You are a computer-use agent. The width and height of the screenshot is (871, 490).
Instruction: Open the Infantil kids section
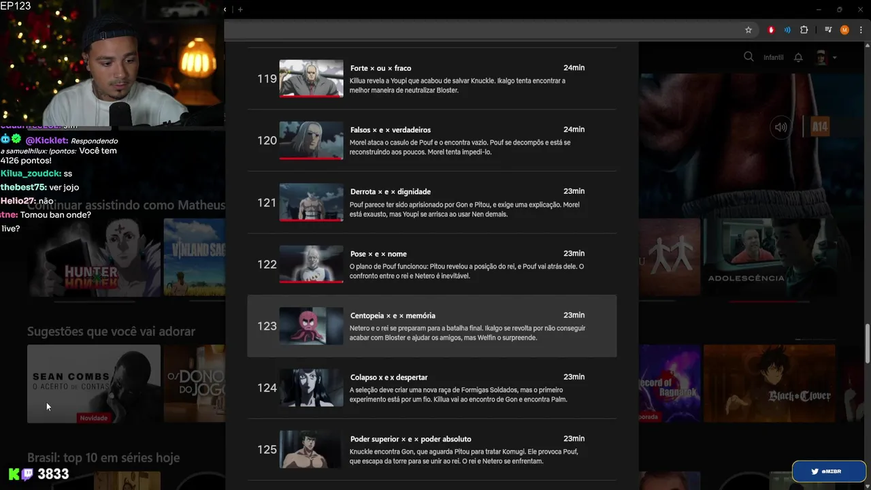click(774, 58)
